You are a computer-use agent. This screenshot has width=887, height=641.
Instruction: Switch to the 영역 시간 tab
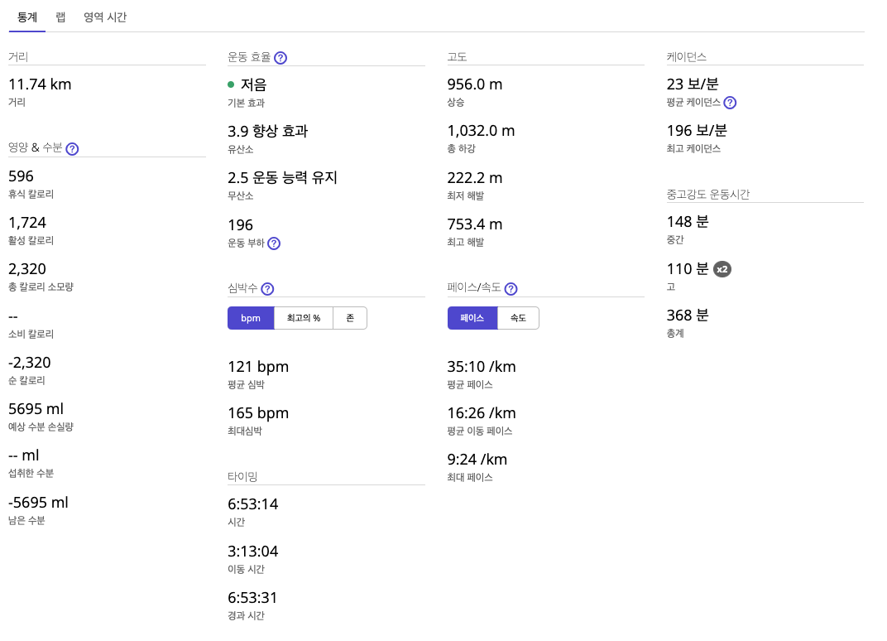point(106,17)
